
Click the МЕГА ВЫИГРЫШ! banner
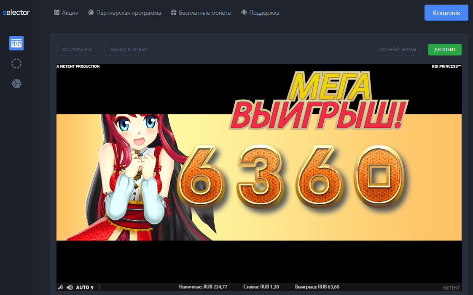(318, 100)
